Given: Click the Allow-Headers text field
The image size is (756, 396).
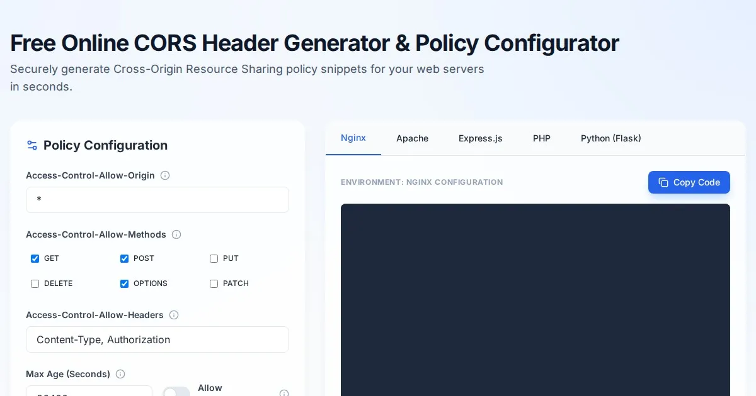Looking at the screenshot, I should (x=157, y=339).
